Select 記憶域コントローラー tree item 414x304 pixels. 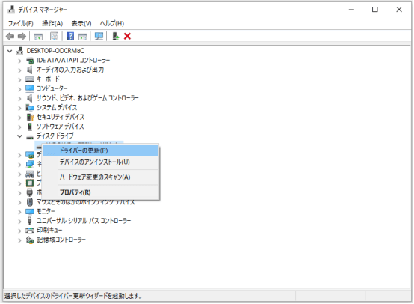(x=61, y=240)
